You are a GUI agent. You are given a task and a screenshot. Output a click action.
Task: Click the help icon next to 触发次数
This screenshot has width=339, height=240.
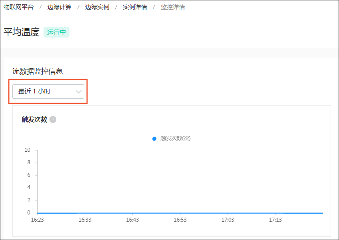pyautogui.click(x=53, y=119)
